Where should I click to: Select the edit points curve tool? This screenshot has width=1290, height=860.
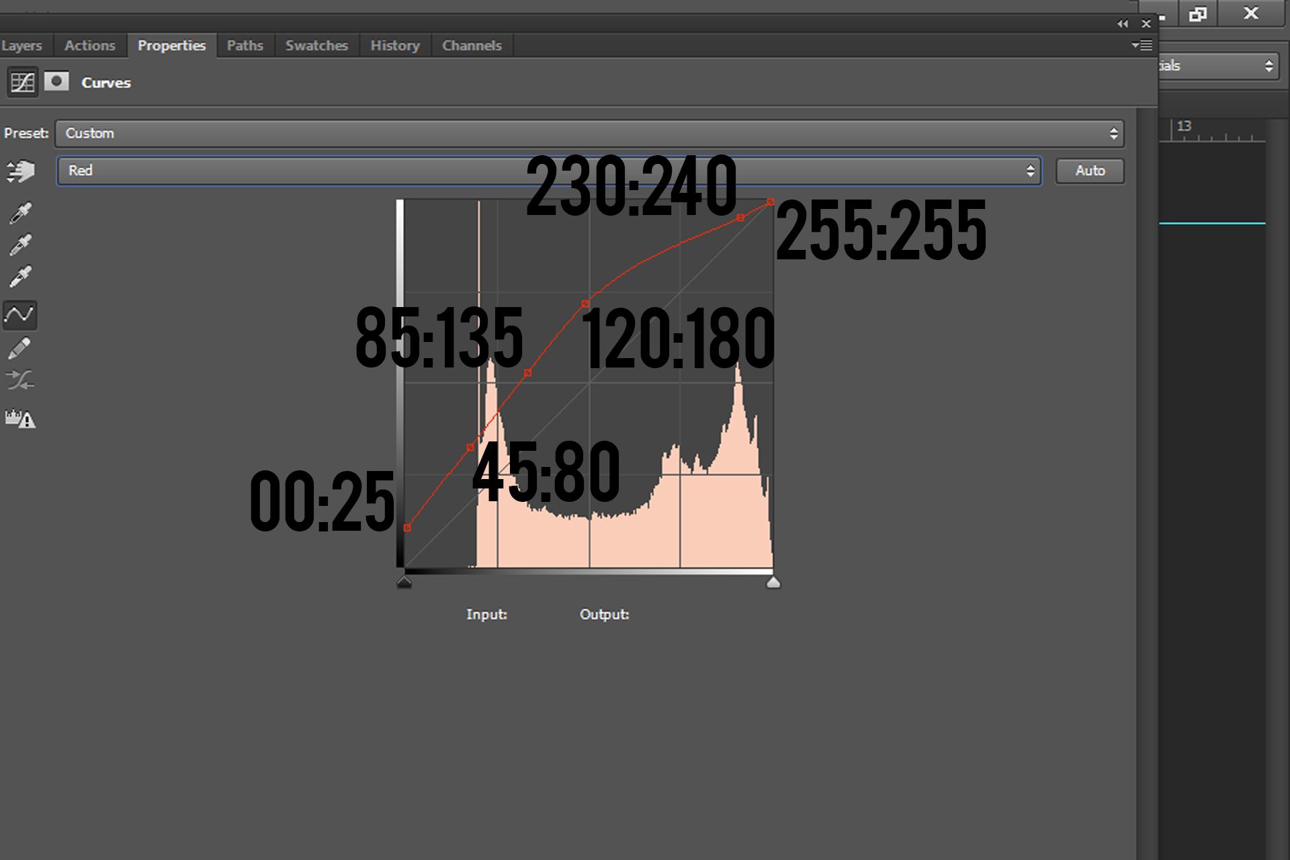pos(20,314)
